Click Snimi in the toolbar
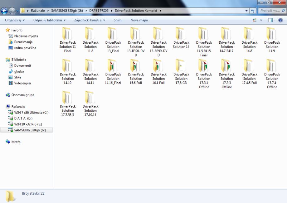Viewport: 287px width, 203px height. tap(118, 20)
